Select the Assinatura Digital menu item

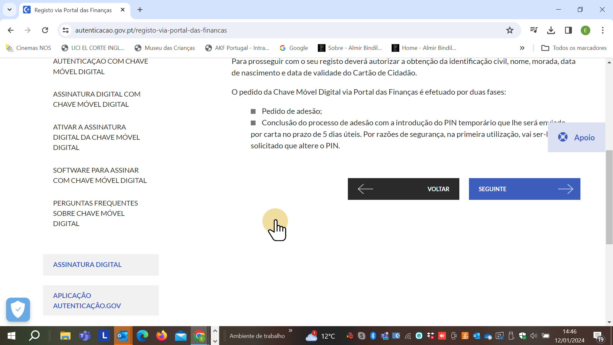(x=87, y=265)
